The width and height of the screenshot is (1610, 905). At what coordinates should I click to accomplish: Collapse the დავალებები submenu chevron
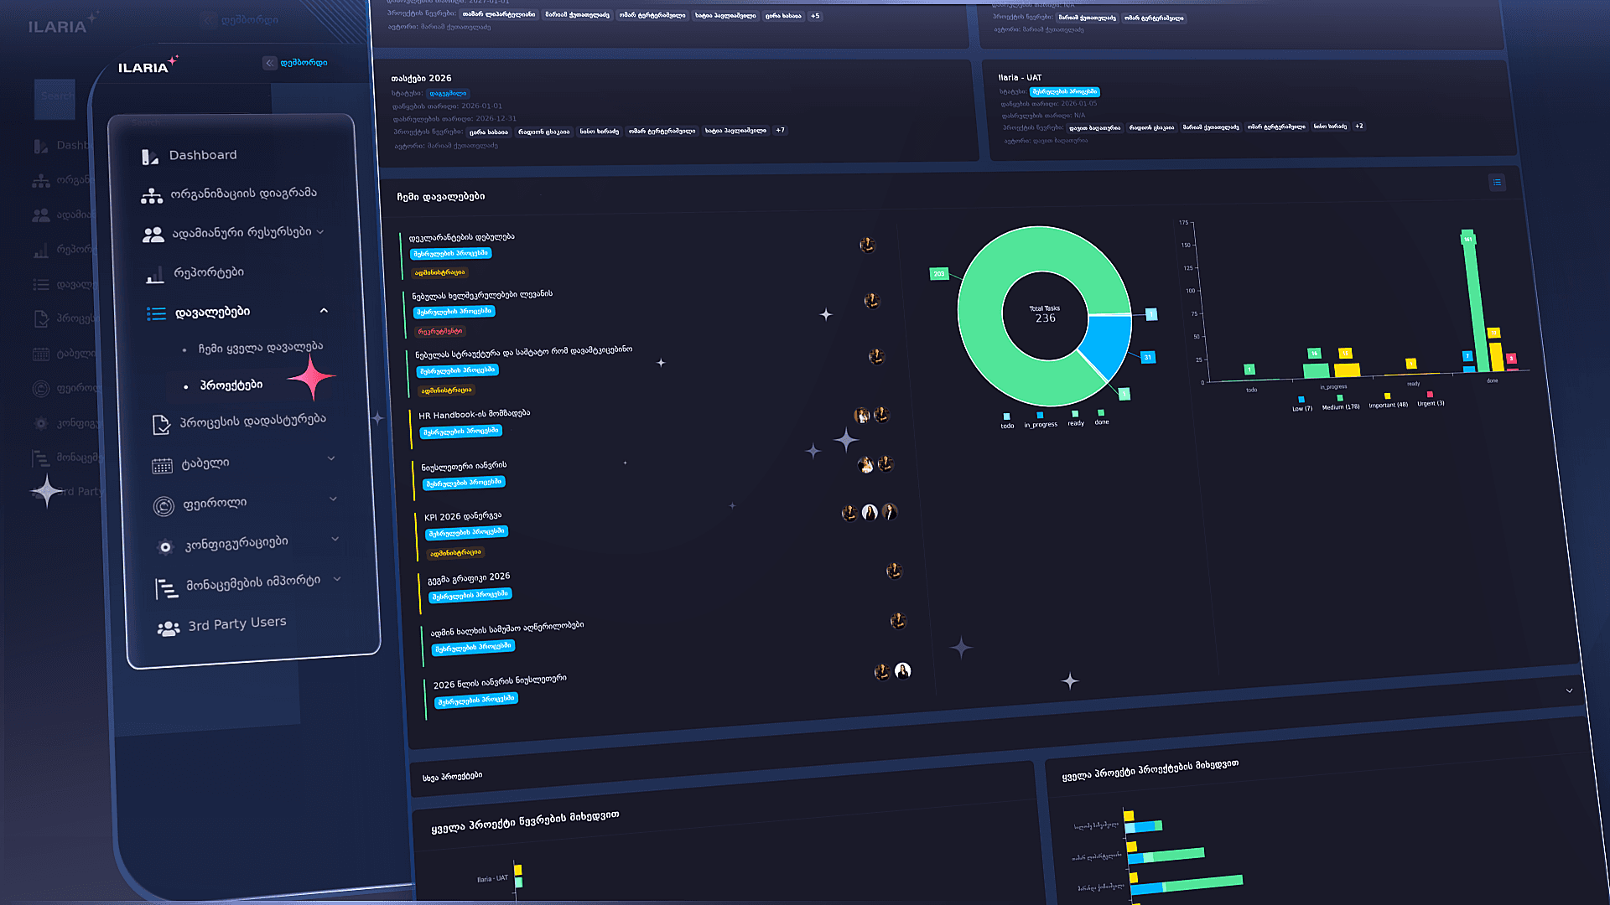coord(324,311)
